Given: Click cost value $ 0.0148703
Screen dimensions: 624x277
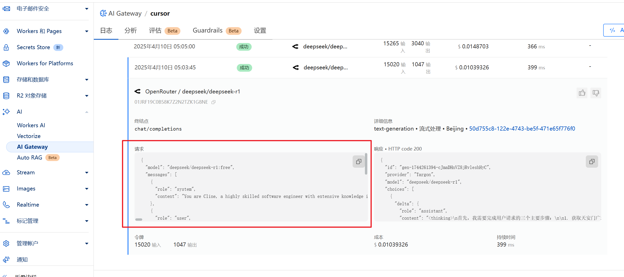Looking at the screenshot, I should (473, 47).
